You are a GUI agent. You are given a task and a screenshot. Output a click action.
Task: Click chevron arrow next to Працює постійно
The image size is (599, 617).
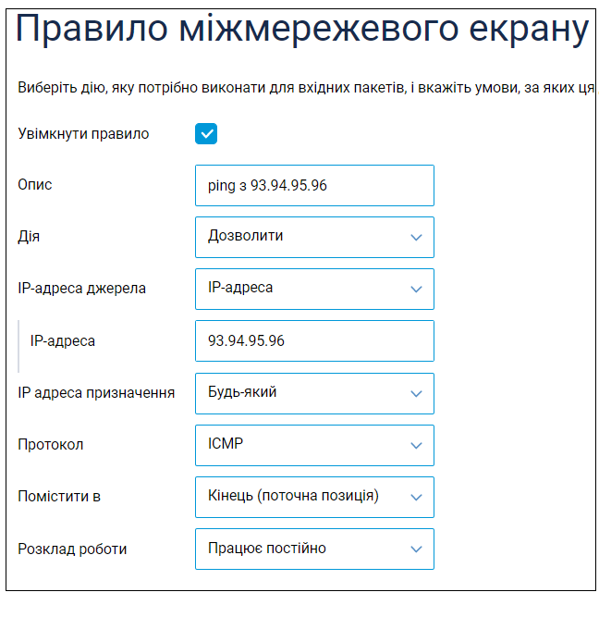pyautogui.click(x=416, y=549)
